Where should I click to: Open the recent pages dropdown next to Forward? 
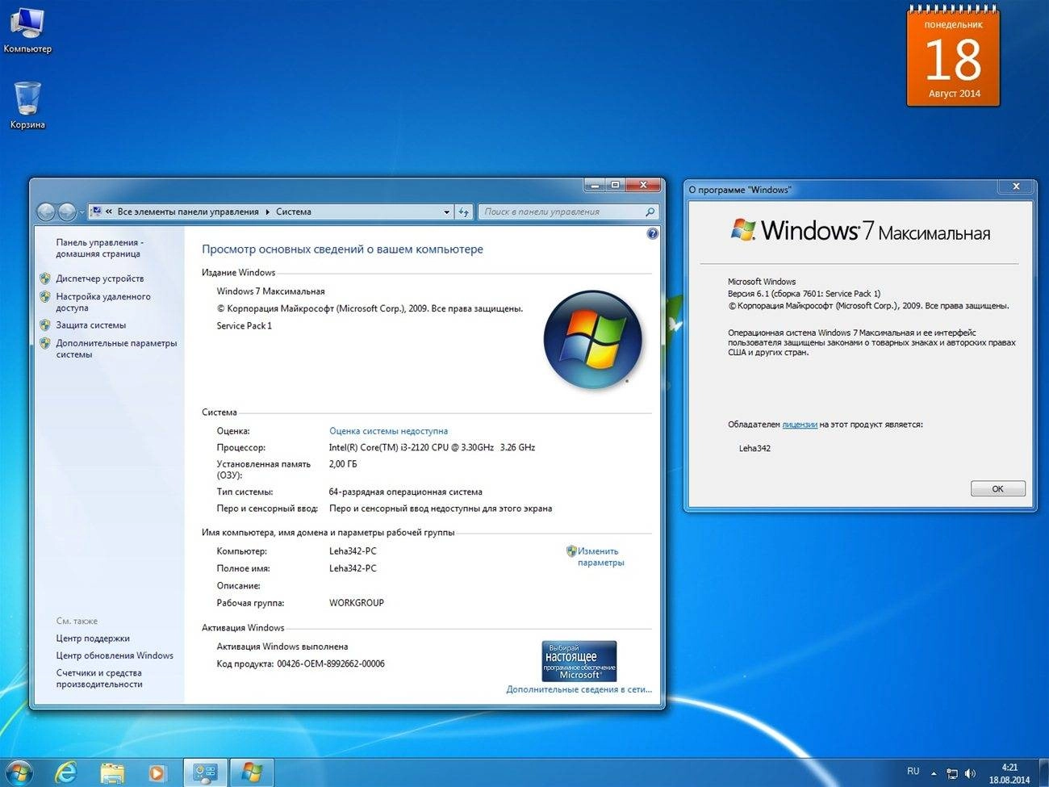tap(81, 212)
